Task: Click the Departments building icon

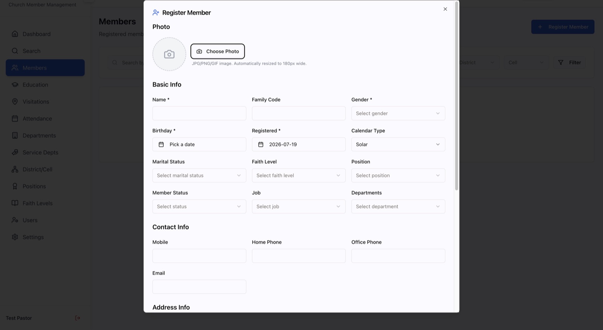Action: click(x=15, y=135)
